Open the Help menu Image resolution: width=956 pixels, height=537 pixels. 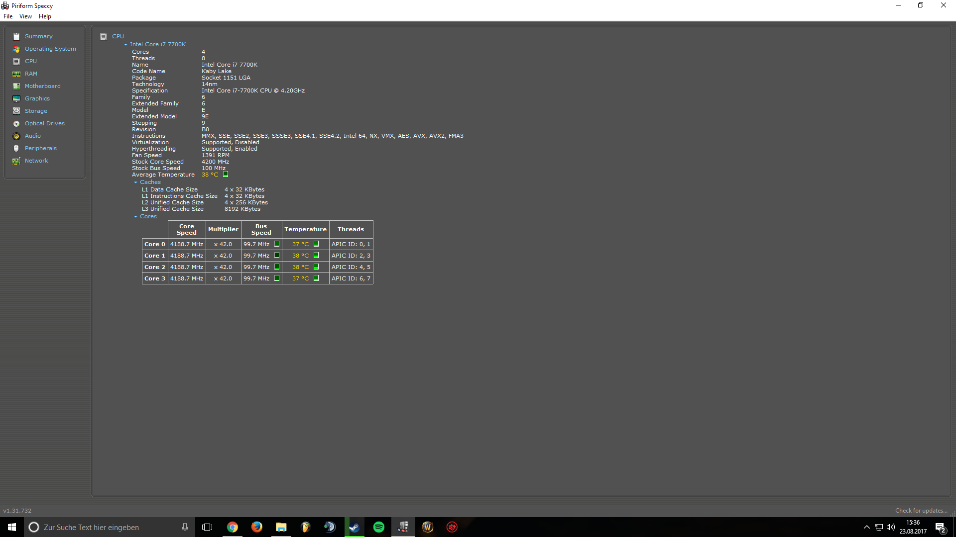click(45, 16)
